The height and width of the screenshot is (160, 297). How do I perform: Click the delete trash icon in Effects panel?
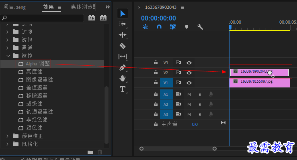pyautogui.click(x=100, y=152)
